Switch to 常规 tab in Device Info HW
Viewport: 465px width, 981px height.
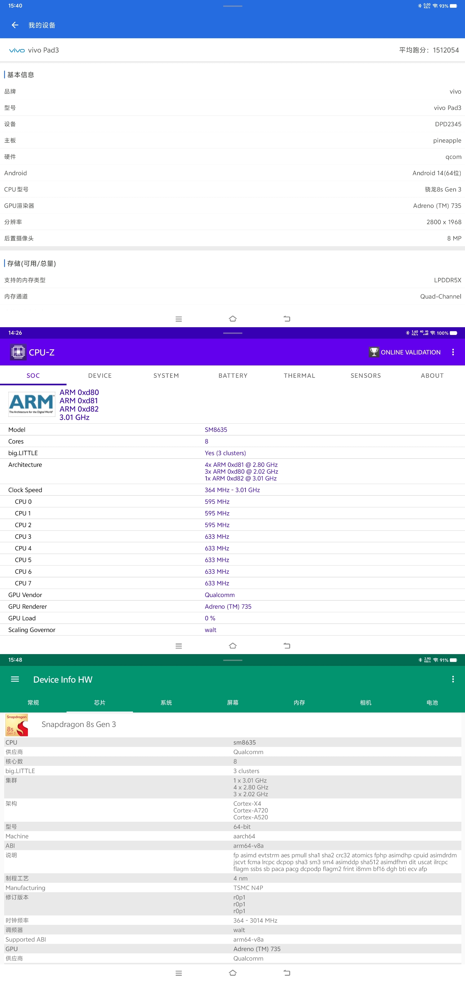coord(33,703)
